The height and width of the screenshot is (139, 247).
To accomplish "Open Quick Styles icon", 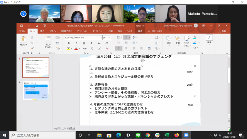I will (187, 39).
